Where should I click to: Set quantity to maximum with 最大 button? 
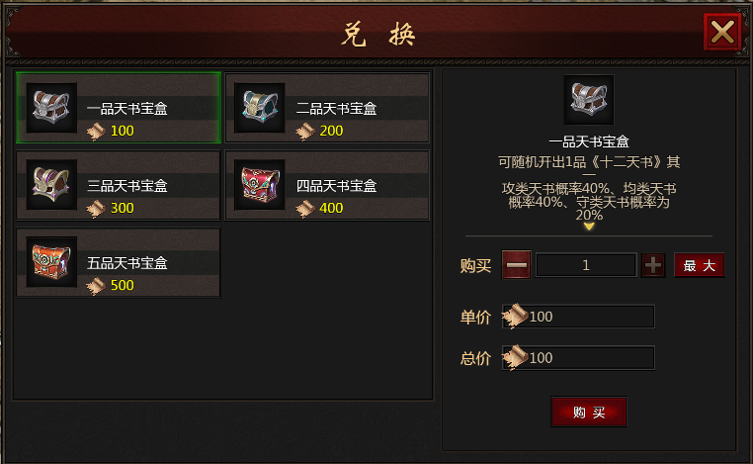coord(700,265)
